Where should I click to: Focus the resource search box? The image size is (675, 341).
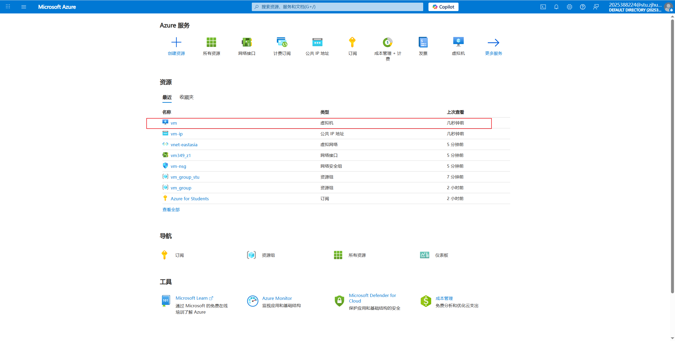(337, 7)
